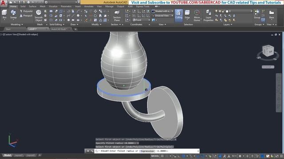Click the new drawing plus tab button

click(75, 29)
